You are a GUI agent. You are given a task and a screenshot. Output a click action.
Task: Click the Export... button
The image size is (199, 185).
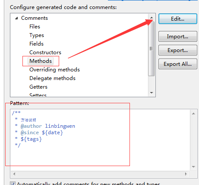click(178, 50)
